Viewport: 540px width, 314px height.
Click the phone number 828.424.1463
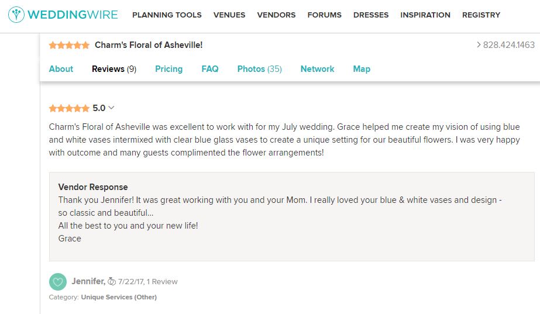(508, 45)
